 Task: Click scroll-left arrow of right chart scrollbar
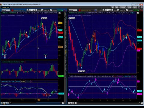(x=78, y=103)
